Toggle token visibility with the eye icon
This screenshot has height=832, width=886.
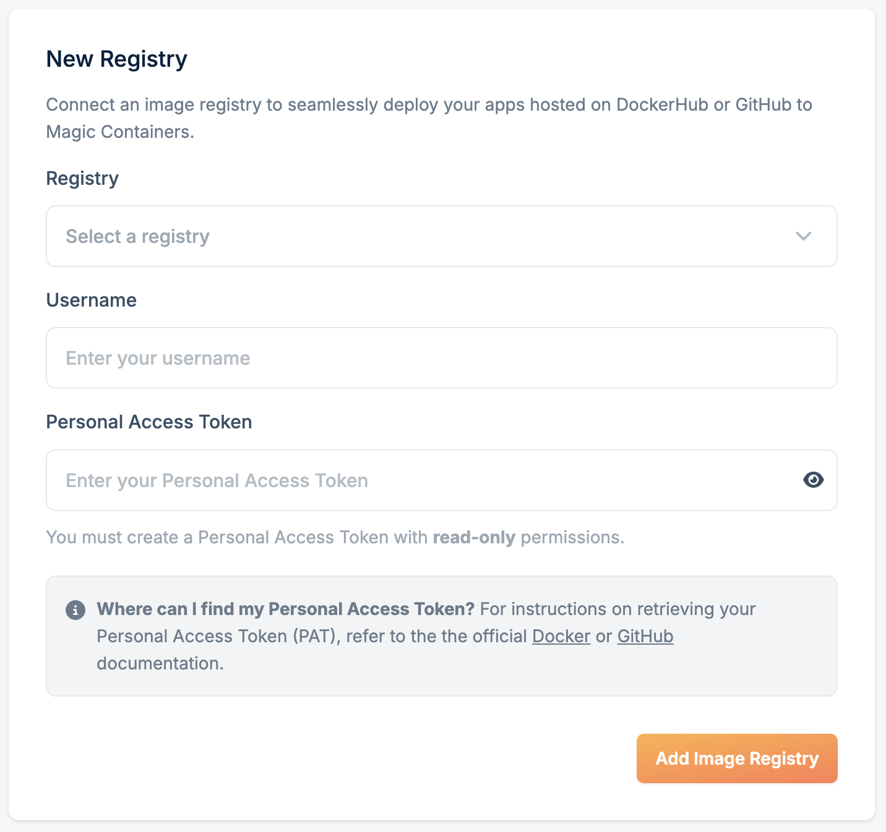[813, 480]
